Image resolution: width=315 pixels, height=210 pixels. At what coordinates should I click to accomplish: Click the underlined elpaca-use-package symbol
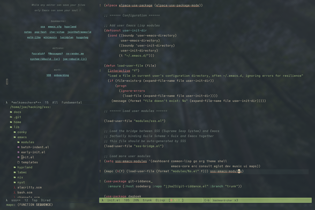pos(136,5)
